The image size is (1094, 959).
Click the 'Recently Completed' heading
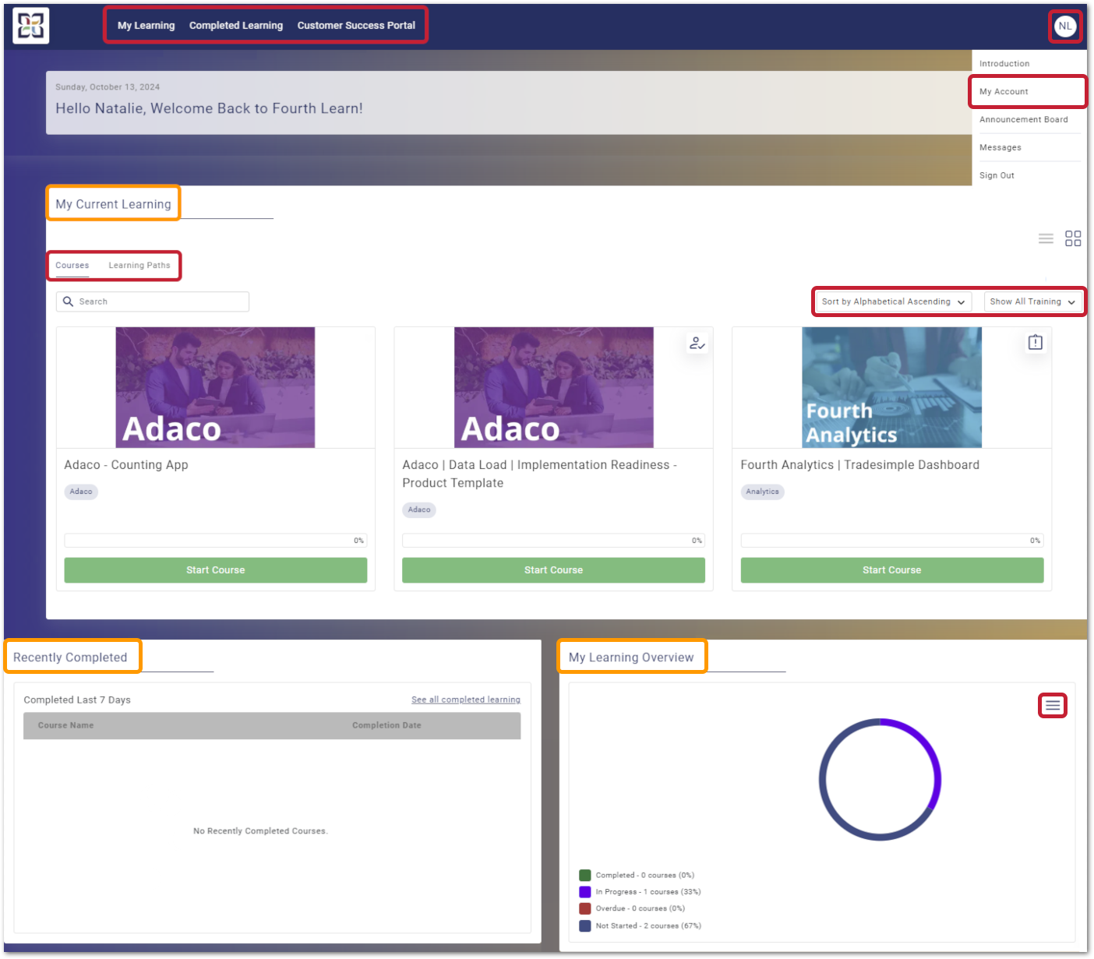click(x=70, y=658)
